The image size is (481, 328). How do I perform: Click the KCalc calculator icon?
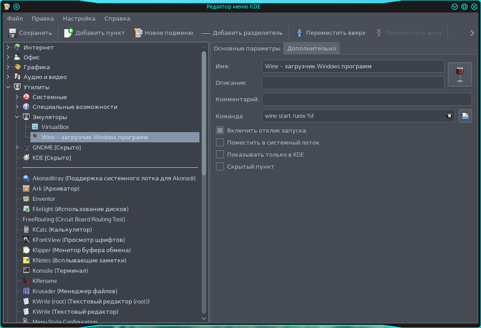[x=26, y=229]
